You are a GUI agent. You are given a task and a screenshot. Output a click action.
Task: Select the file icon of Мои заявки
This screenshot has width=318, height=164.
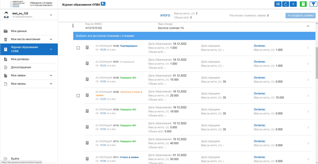tap(6, 75)
